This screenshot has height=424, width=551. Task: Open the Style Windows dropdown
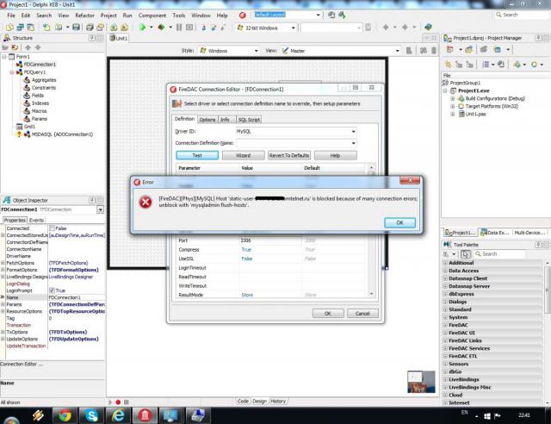coord(256,51)
